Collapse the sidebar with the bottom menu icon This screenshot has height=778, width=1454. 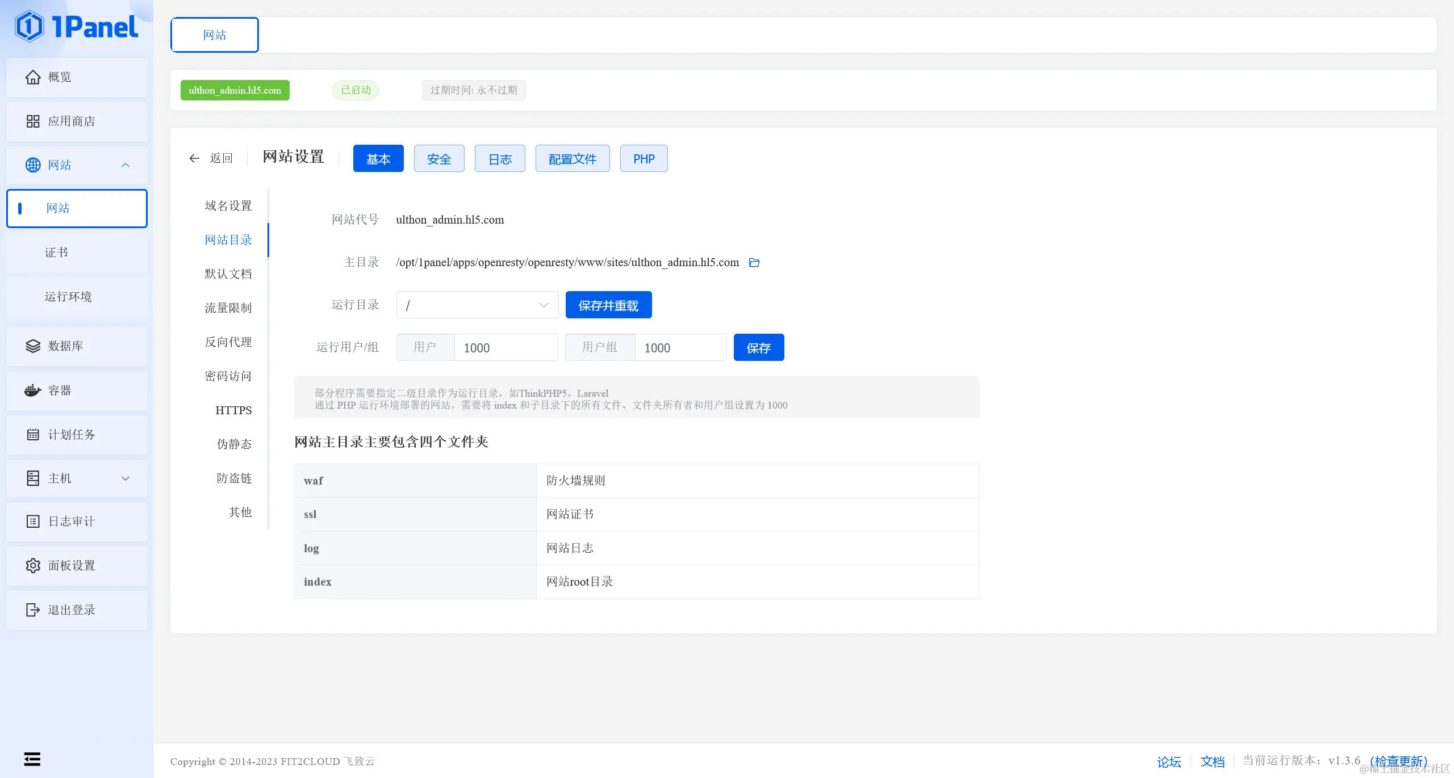[32, 759]
